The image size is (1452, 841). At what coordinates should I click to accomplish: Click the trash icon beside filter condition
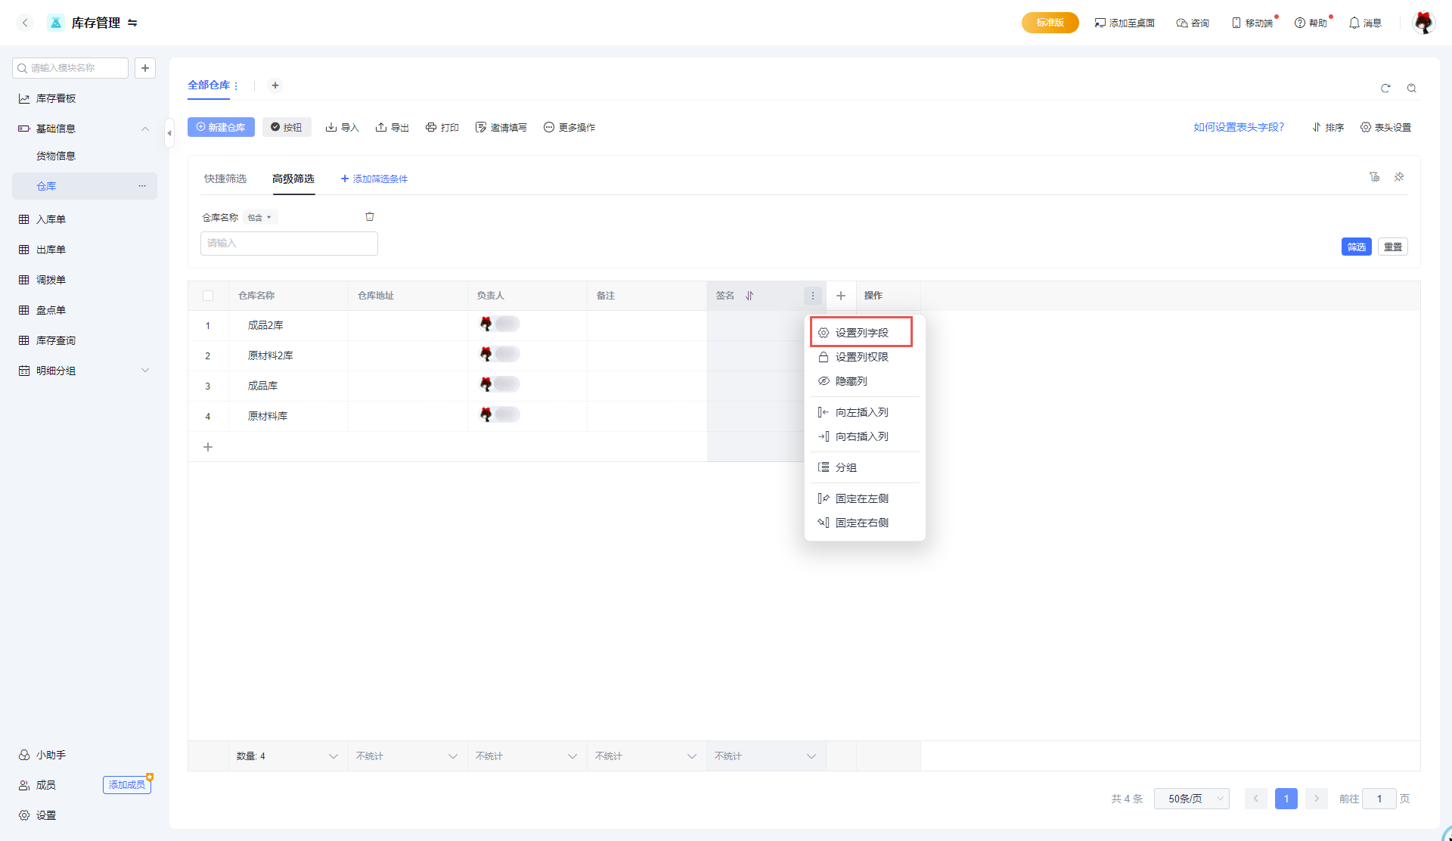[x=370, y=217]
